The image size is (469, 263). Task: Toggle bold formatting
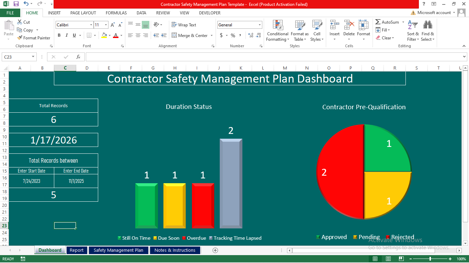pos(59,35)
